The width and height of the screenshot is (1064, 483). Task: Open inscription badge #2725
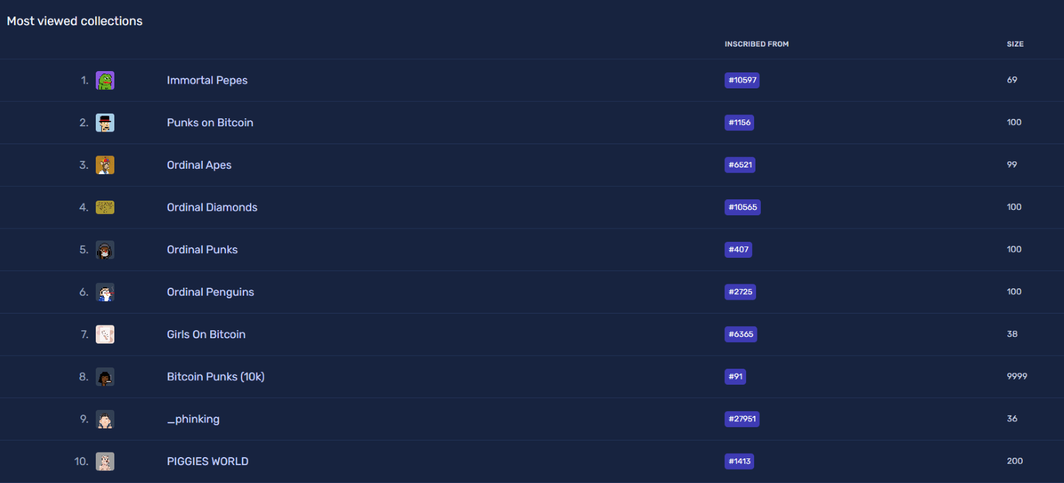coord(740,292)
